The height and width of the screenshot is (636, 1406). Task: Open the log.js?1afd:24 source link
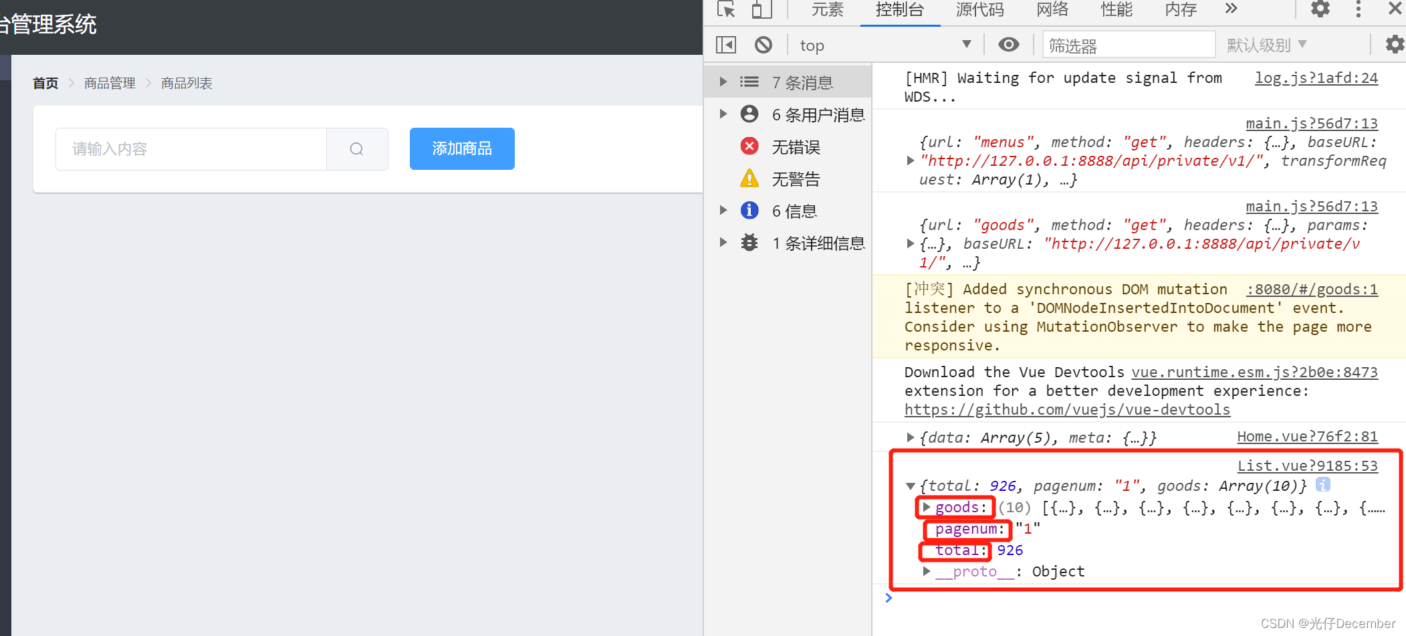coord(1316,78)
